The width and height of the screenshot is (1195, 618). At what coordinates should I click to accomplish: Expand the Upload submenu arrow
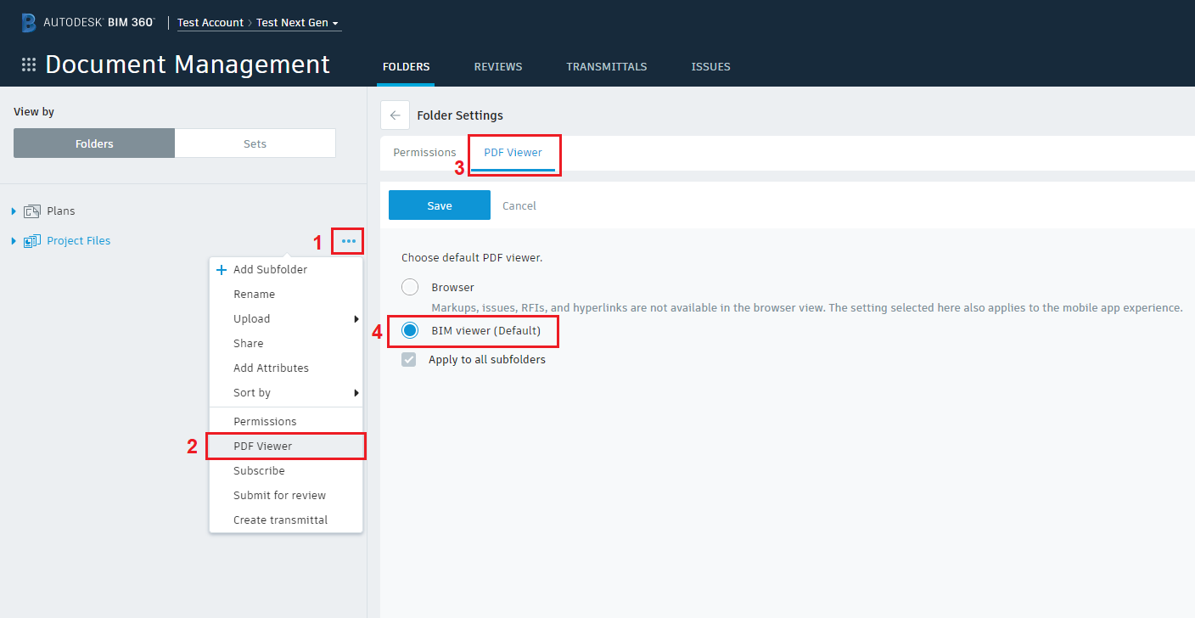tap(356, 319)
